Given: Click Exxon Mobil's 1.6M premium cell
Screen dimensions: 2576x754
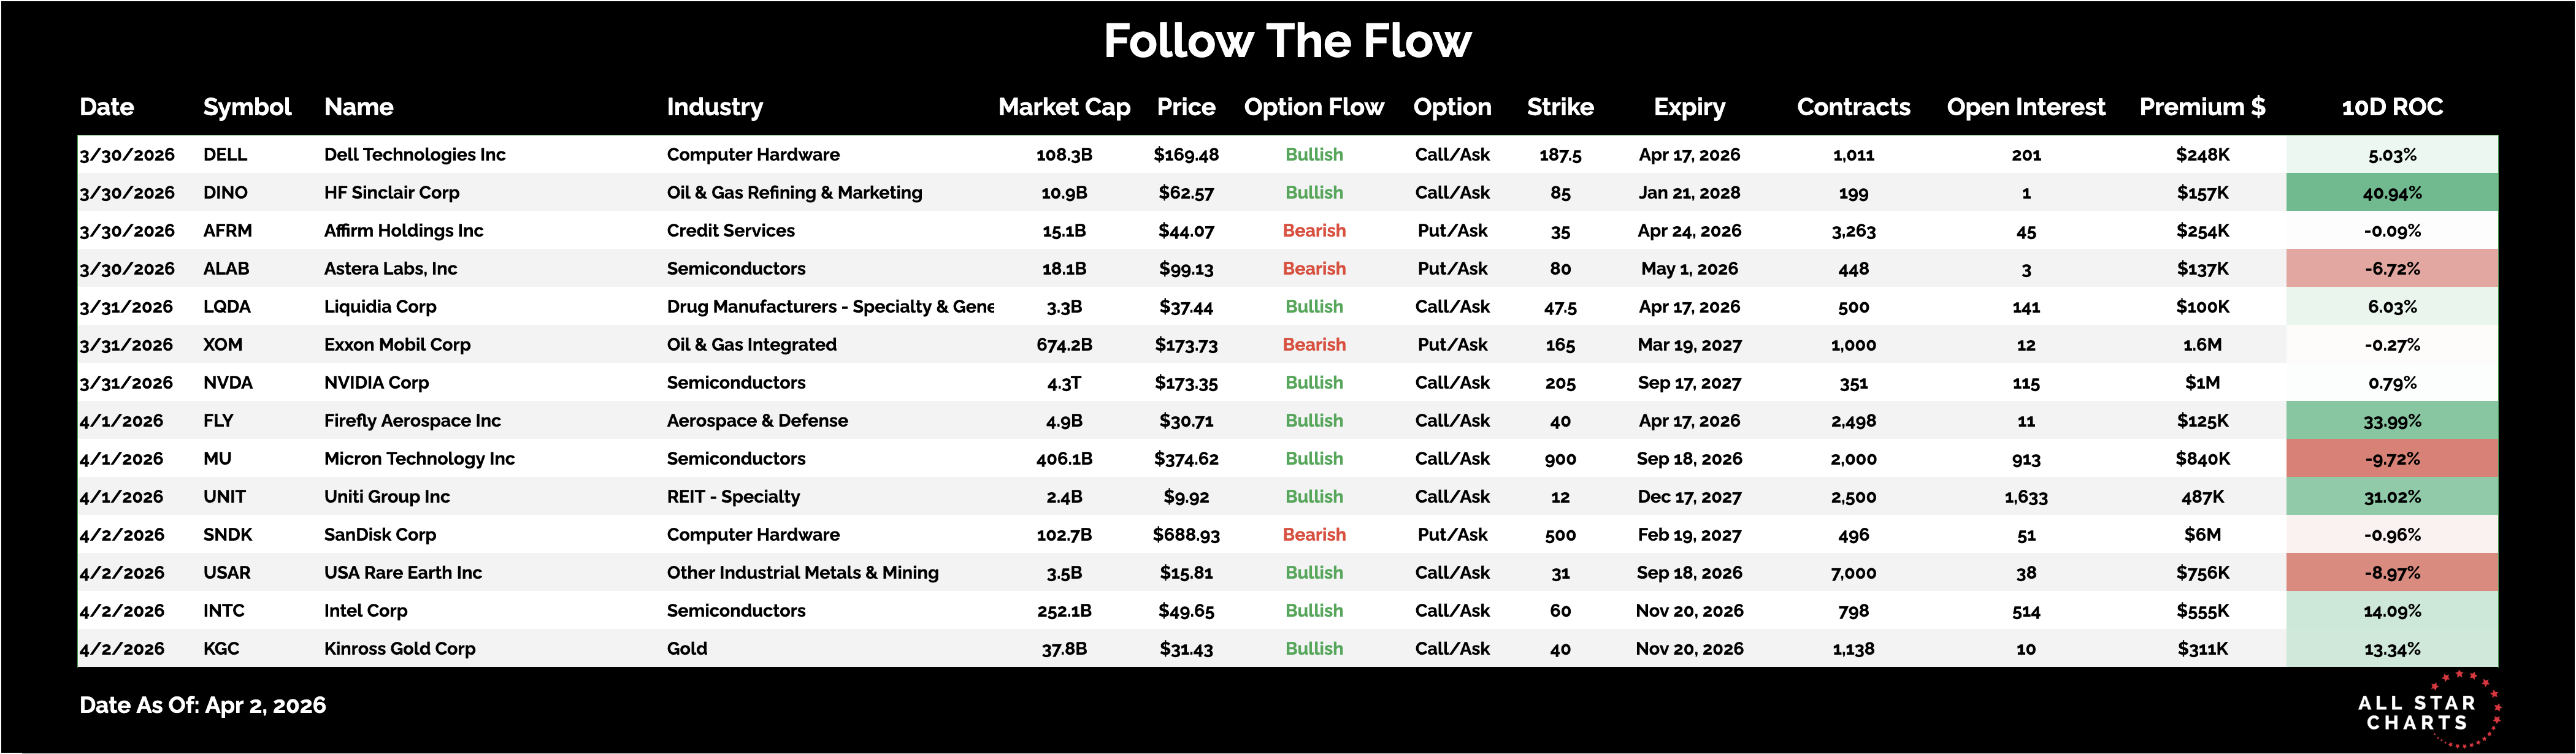Looking at the screenshot, I should click(x=2202, y=345).
